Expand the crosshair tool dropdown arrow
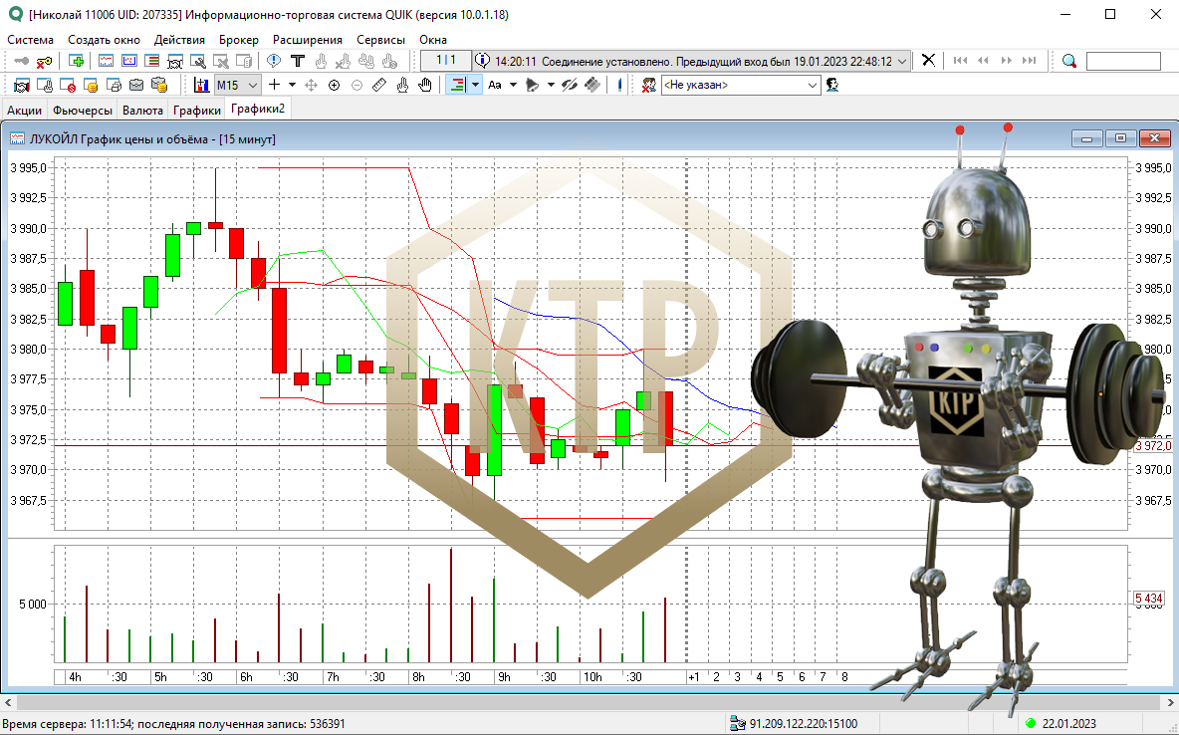The width and height of the screenshot is (1179, 735). 292,85
